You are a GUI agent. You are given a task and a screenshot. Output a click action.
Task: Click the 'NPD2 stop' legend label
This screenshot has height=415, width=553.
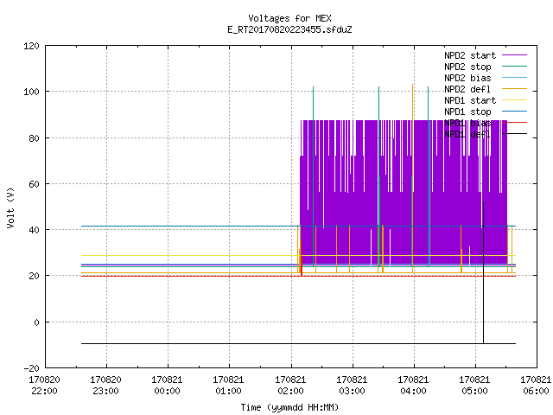coord(467,67)
